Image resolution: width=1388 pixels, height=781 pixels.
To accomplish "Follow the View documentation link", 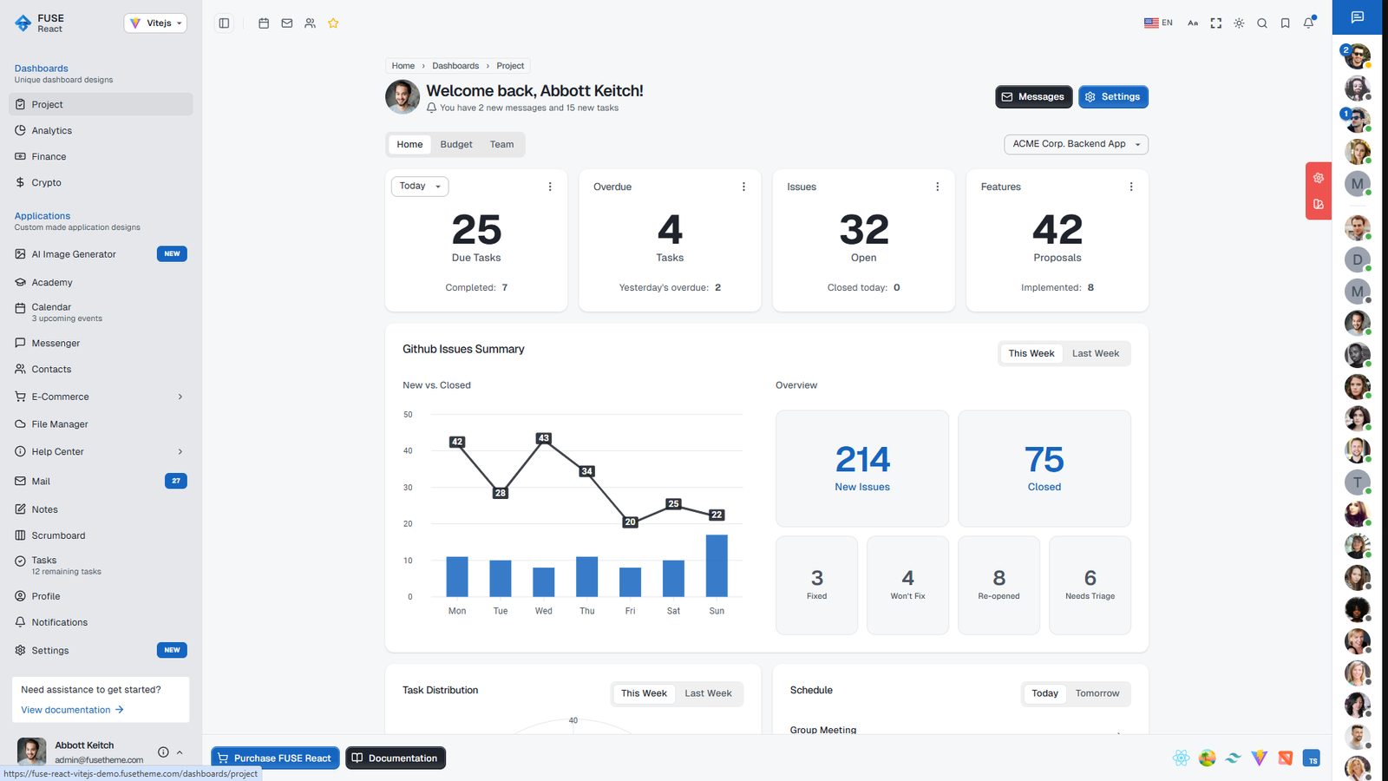I will pos(72,710).
